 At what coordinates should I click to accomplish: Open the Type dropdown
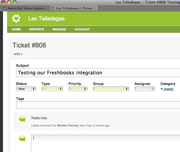(x=52, y=89)
